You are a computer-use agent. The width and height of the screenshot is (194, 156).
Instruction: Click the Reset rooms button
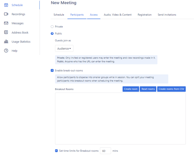pos(148,89)
